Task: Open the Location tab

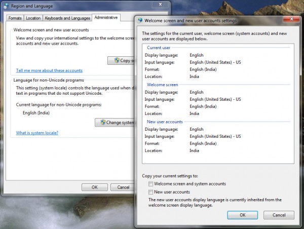Action: [x=33, y=18]
